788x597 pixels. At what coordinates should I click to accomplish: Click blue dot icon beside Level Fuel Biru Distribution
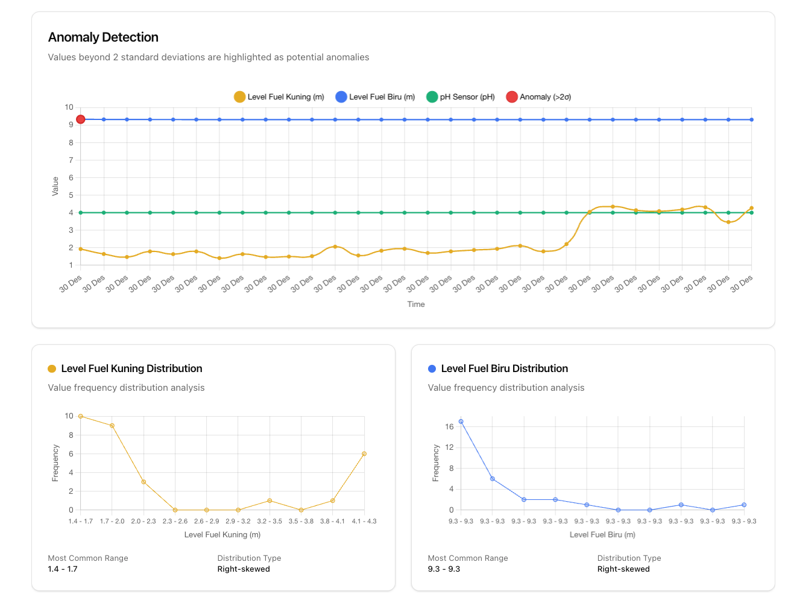(x=432, y=369)
